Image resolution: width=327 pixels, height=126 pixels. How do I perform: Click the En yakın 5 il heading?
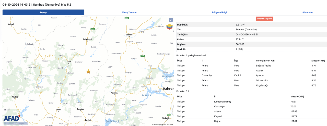pos(183,91)
